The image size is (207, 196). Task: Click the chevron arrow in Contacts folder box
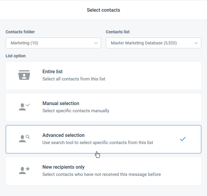pyautogui.click(x=96, y=43)
